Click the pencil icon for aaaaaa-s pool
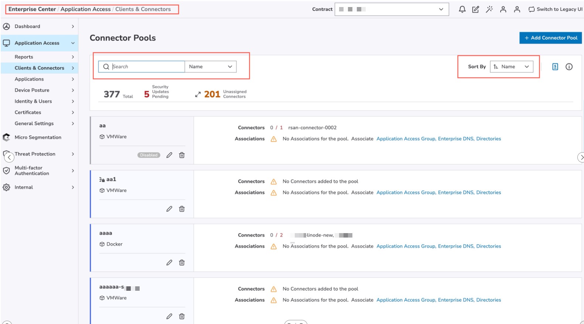This screenshot has width=584, height=324. [169, 316]
